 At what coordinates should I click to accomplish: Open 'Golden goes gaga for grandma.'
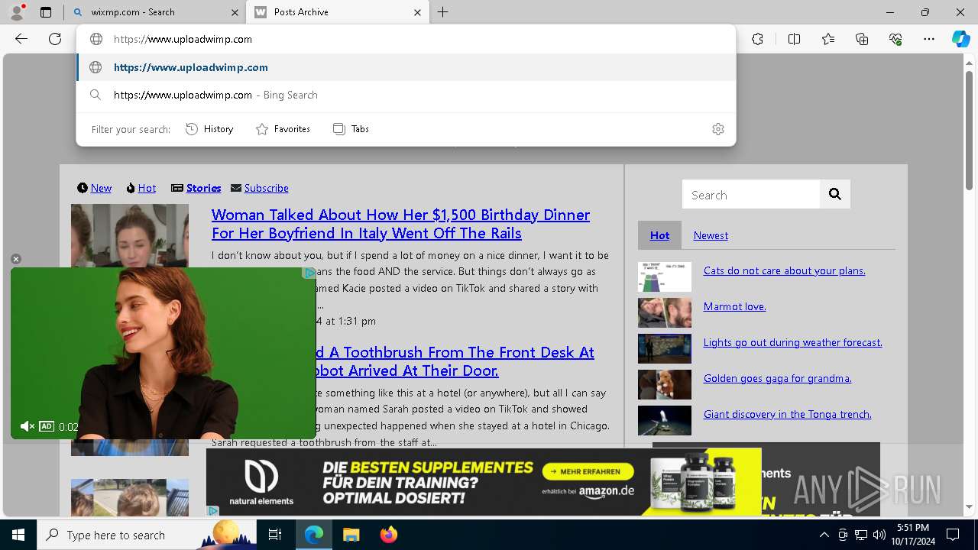[777, 378]
